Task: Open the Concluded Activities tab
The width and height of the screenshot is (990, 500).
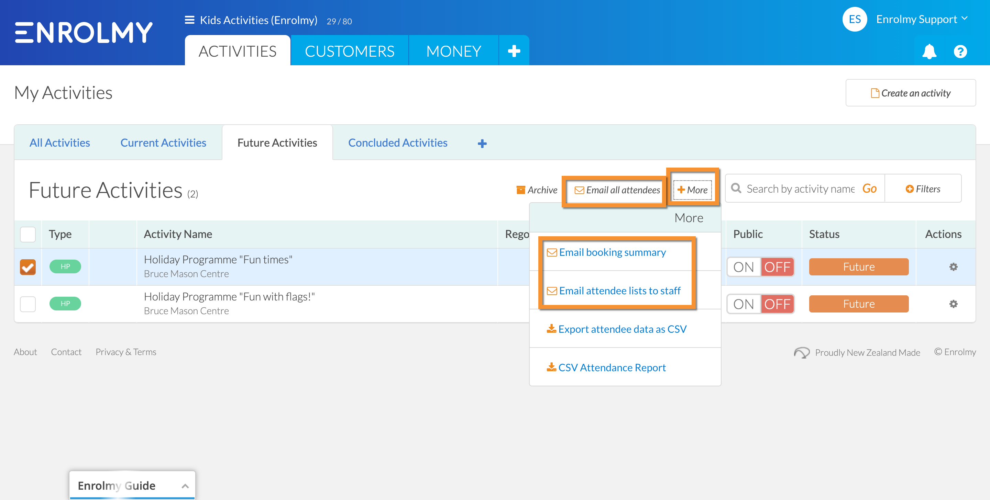Action: click(398, 143)
